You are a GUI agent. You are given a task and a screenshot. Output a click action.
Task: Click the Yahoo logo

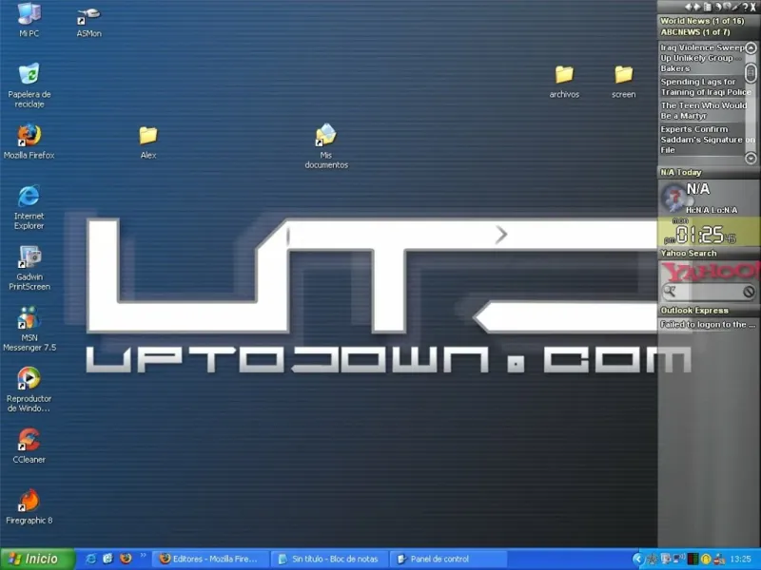point(711,273)
